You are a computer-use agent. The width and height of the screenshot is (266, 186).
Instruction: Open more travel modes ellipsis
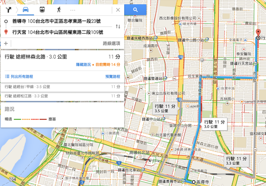tap(73, 10)
